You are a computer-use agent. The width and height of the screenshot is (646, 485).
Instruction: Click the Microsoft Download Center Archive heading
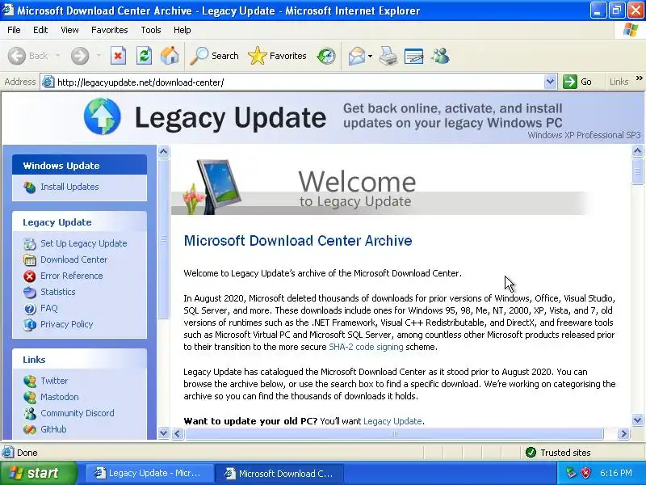pos(298,240)
